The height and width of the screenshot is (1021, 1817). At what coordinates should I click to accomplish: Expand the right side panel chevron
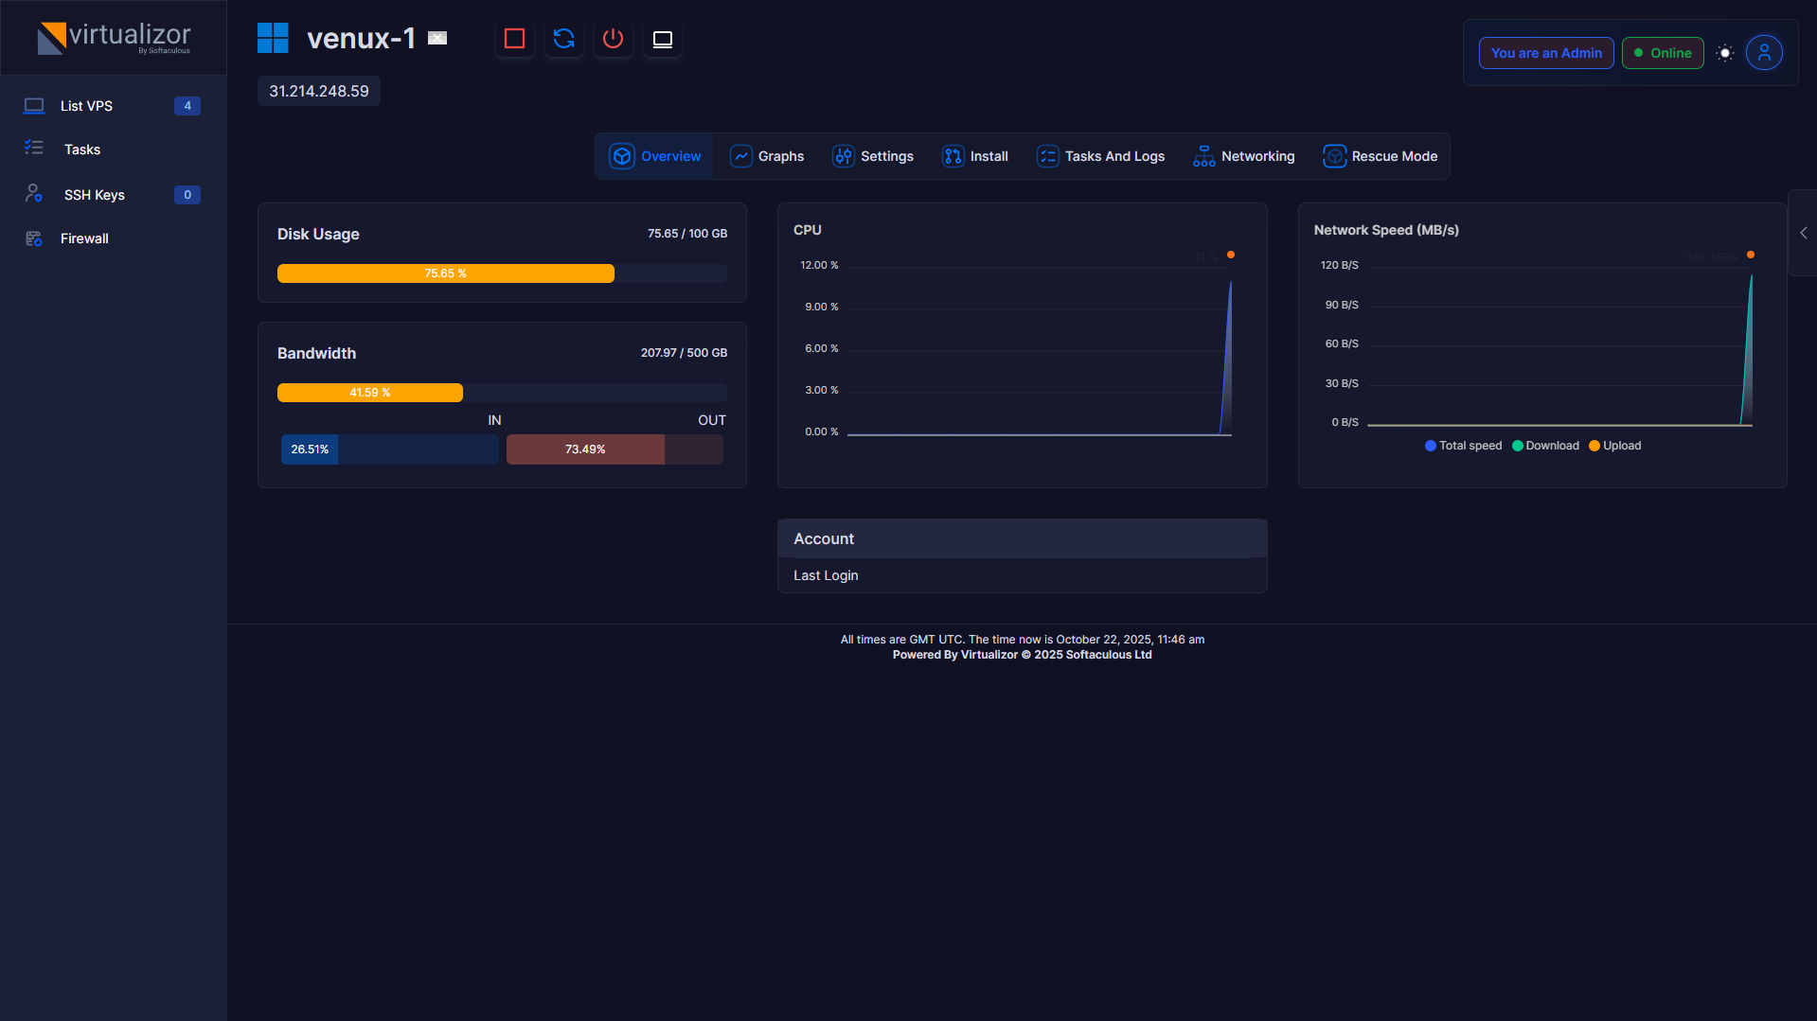[1804, 233]
